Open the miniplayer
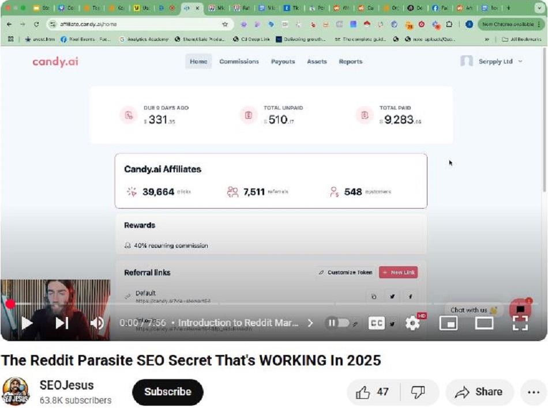 point(448,323)
